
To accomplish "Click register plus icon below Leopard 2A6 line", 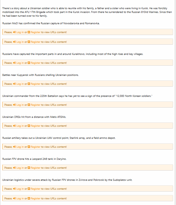I will (x=29, y=168).
